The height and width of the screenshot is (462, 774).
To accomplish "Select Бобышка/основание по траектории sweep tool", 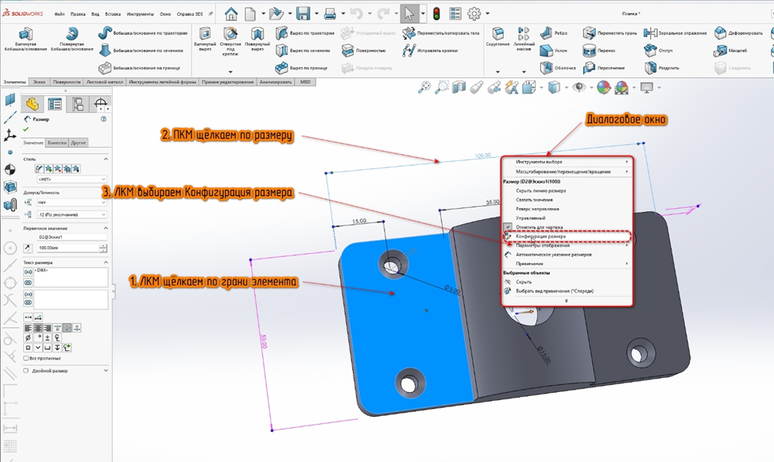I will click(x=143, y=33).
